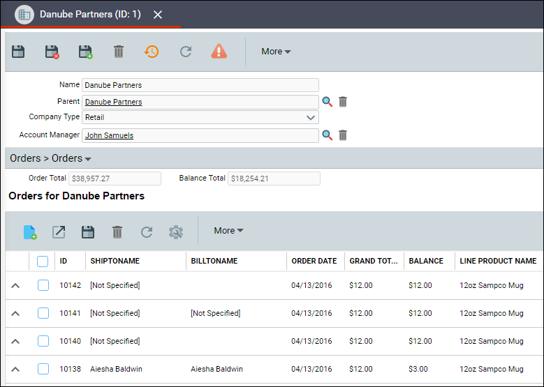Clear Account Manager with trash icon
The width and height of the screenshot is (544, 387).
tap(343, 135)
